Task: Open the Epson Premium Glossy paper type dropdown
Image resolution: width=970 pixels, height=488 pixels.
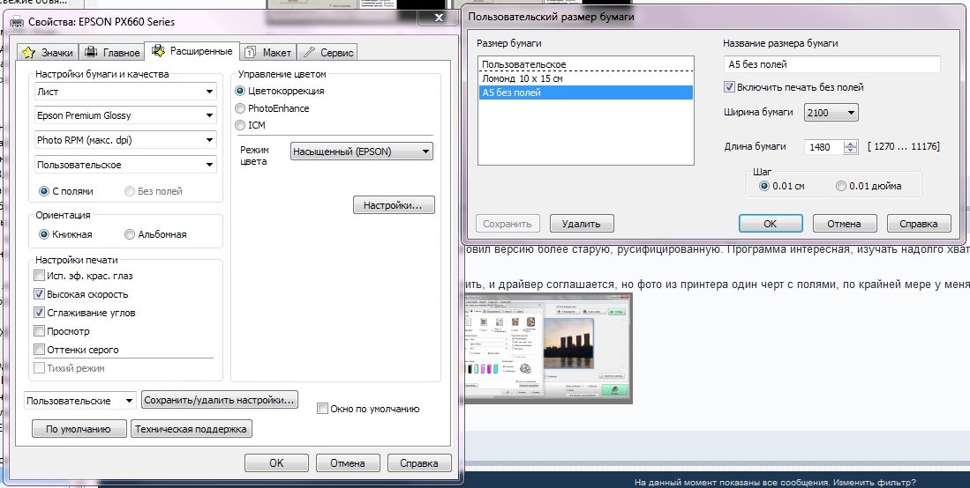Action: click(x=125, y=115)
